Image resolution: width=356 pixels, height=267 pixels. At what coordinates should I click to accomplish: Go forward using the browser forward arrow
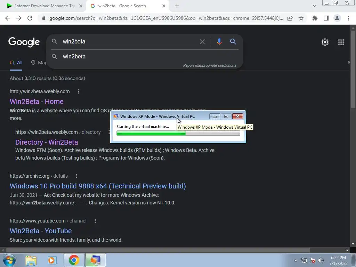pyautogui.click(x=19, y=18)
